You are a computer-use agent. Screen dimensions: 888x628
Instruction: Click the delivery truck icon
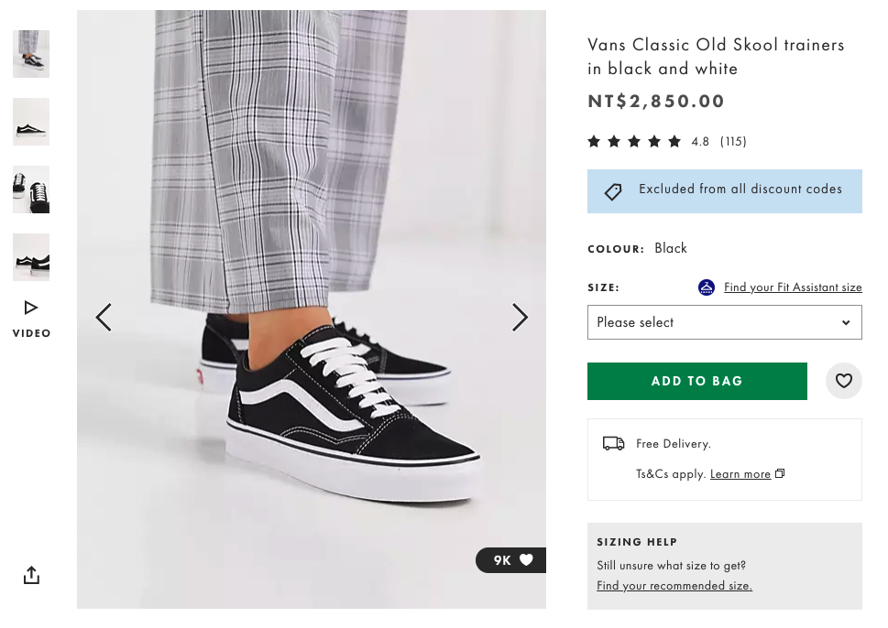[613, 444]
